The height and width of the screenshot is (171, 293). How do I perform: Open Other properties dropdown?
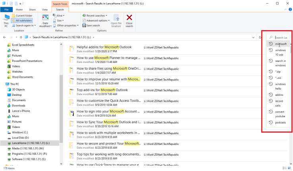click(66, 25)
